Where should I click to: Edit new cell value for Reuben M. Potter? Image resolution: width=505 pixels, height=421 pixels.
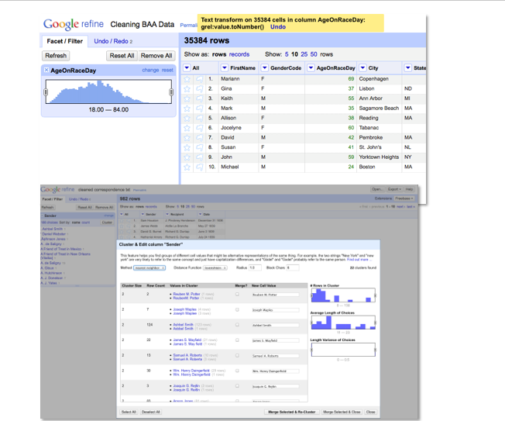pos(276,295)
